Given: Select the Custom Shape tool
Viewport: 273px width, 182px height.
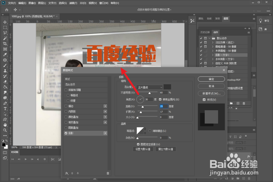Looking at the screenshot, I should (x=5, y=119).
